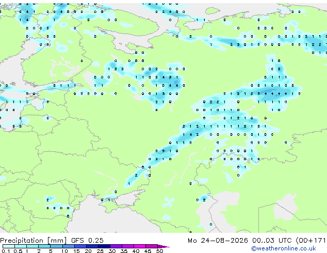327x253 pixels.
Task: Click the arrow tip ending the color scale
Action: (x=163, y=246)
